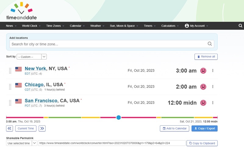Image resolution: width=244 pixels, height=149 pixels.
Task: Click the site search magnifier icon
Action: tap(240, 26)
